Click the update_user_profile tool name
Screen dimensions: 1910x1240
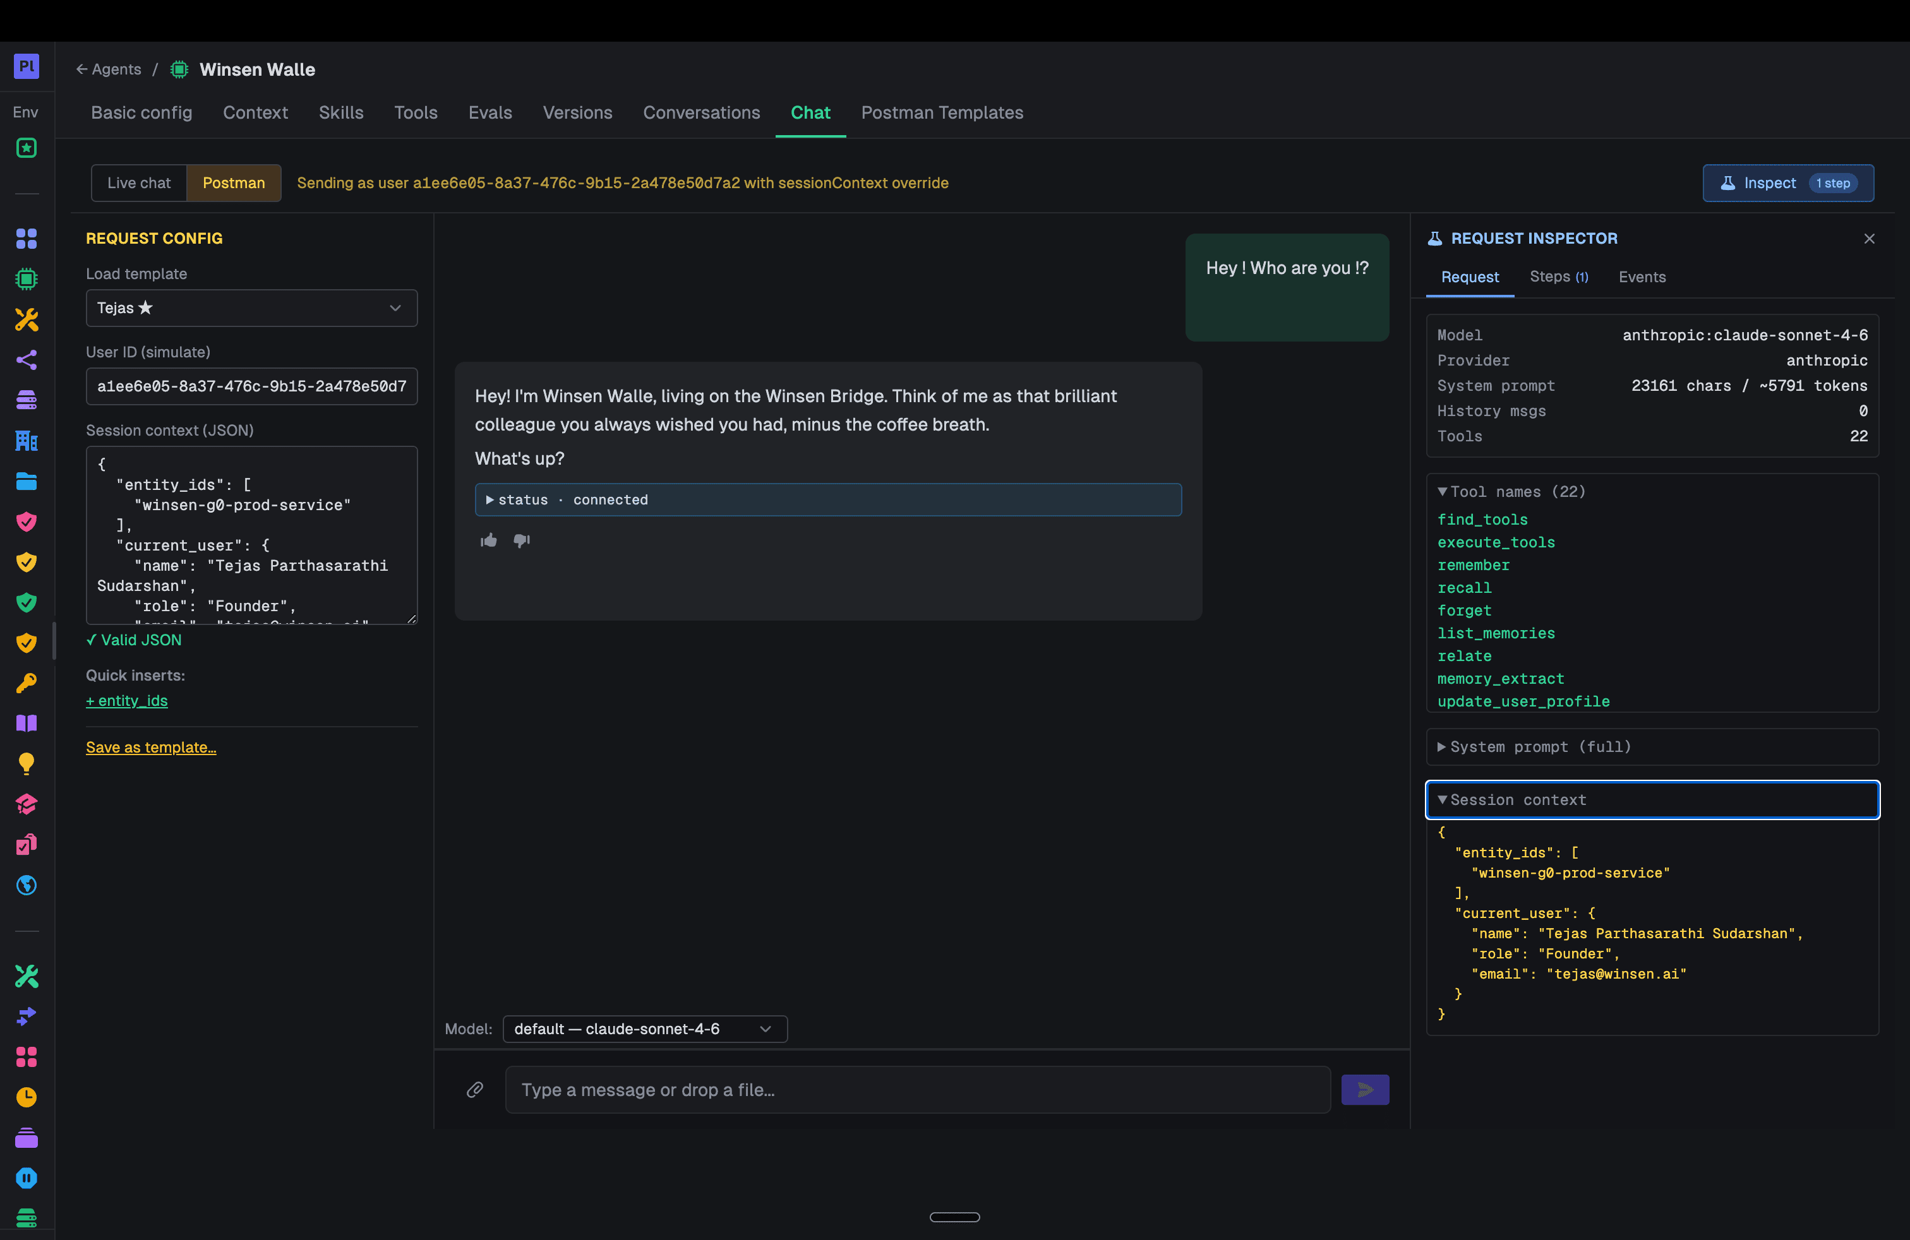click(x=1523, y=701)
